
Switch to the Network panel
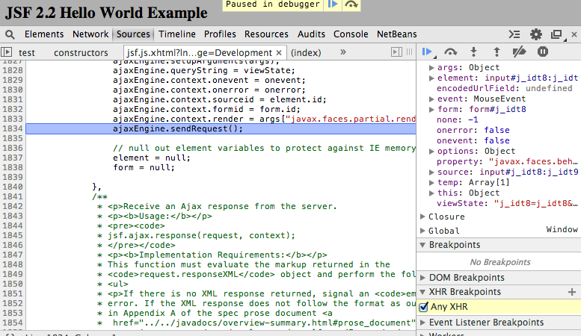pyautogui.click(x=90, y=34)
